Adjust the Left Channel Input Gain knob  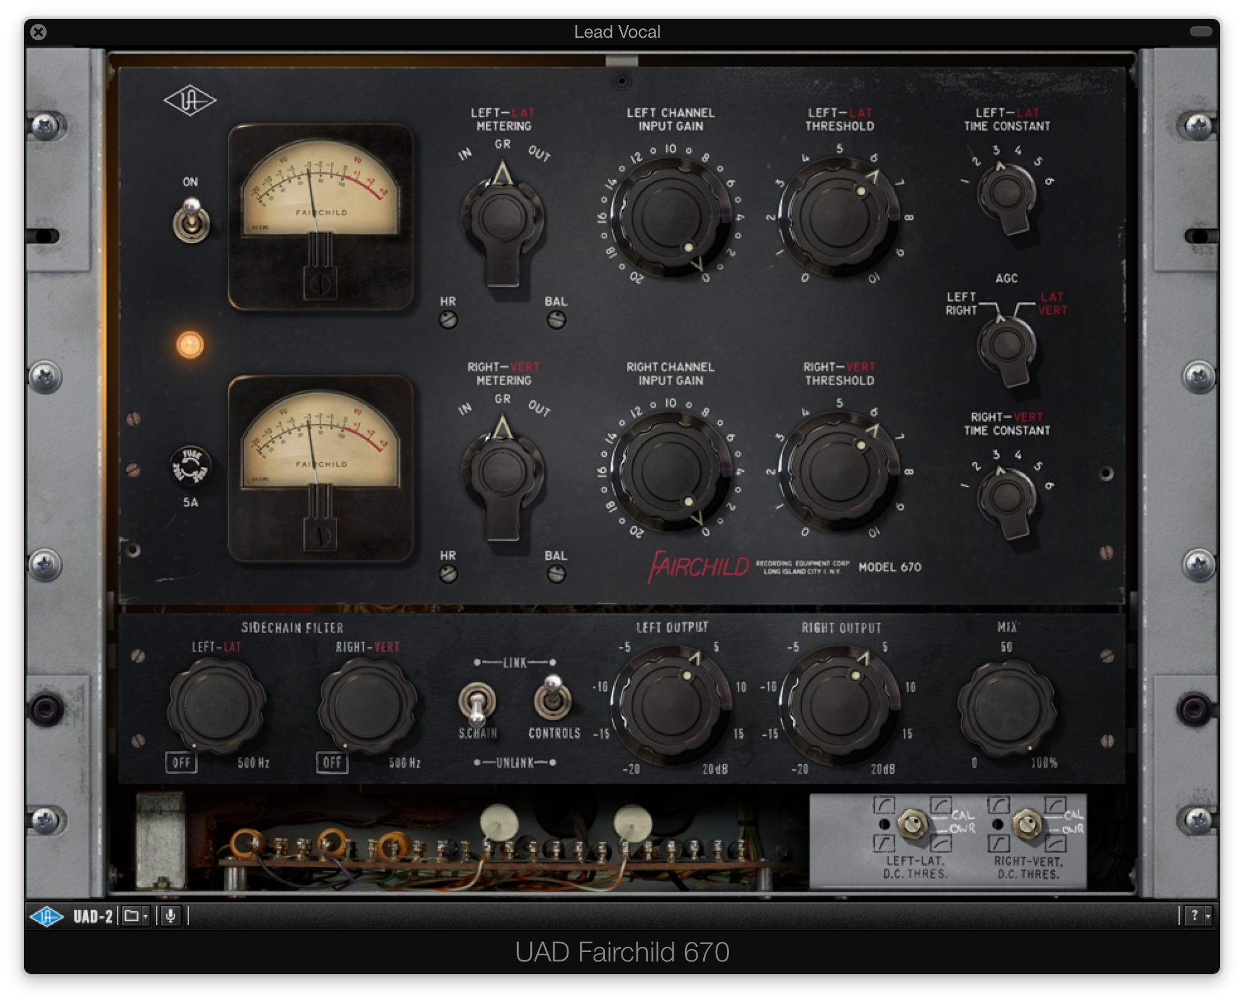click(x=671, y=216)
